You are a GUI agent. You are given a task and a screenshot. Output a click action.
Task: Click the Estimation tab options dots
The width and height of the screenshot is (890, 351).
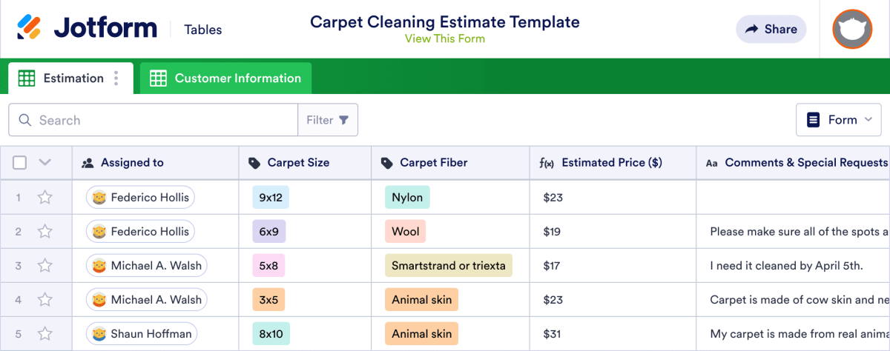pyautogui.click(x=116, y=78)
